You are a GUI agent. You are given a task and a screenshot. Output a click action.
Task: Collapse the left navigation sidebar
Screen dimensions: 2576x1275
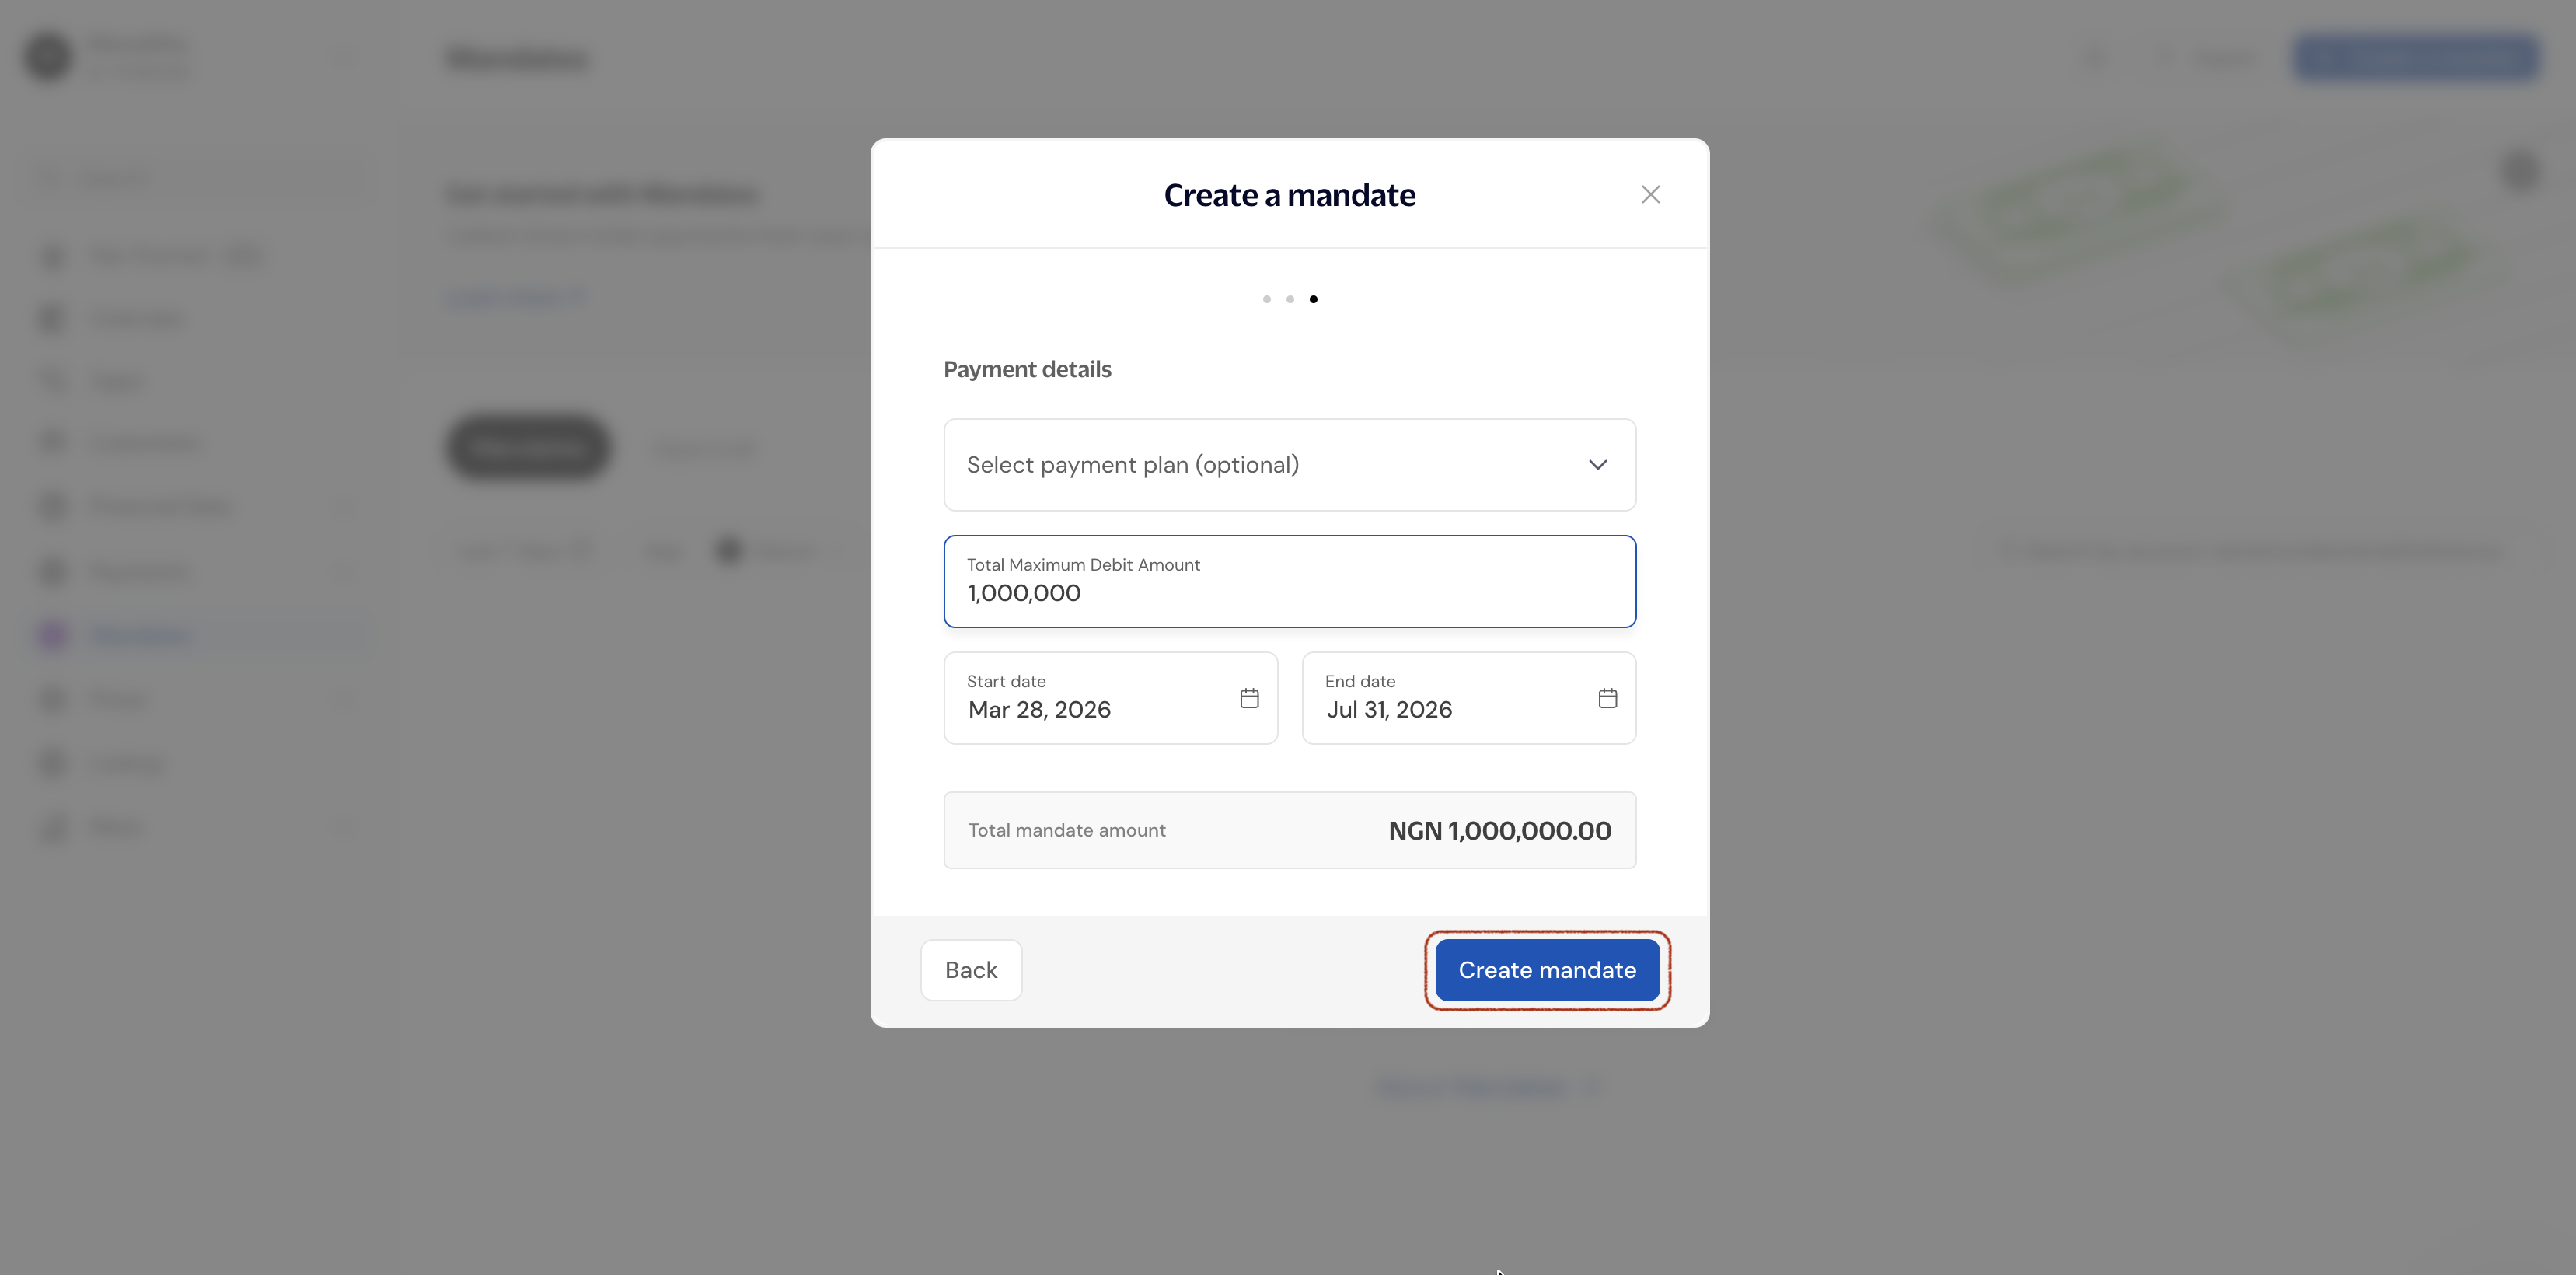click(x=344, y=57)
